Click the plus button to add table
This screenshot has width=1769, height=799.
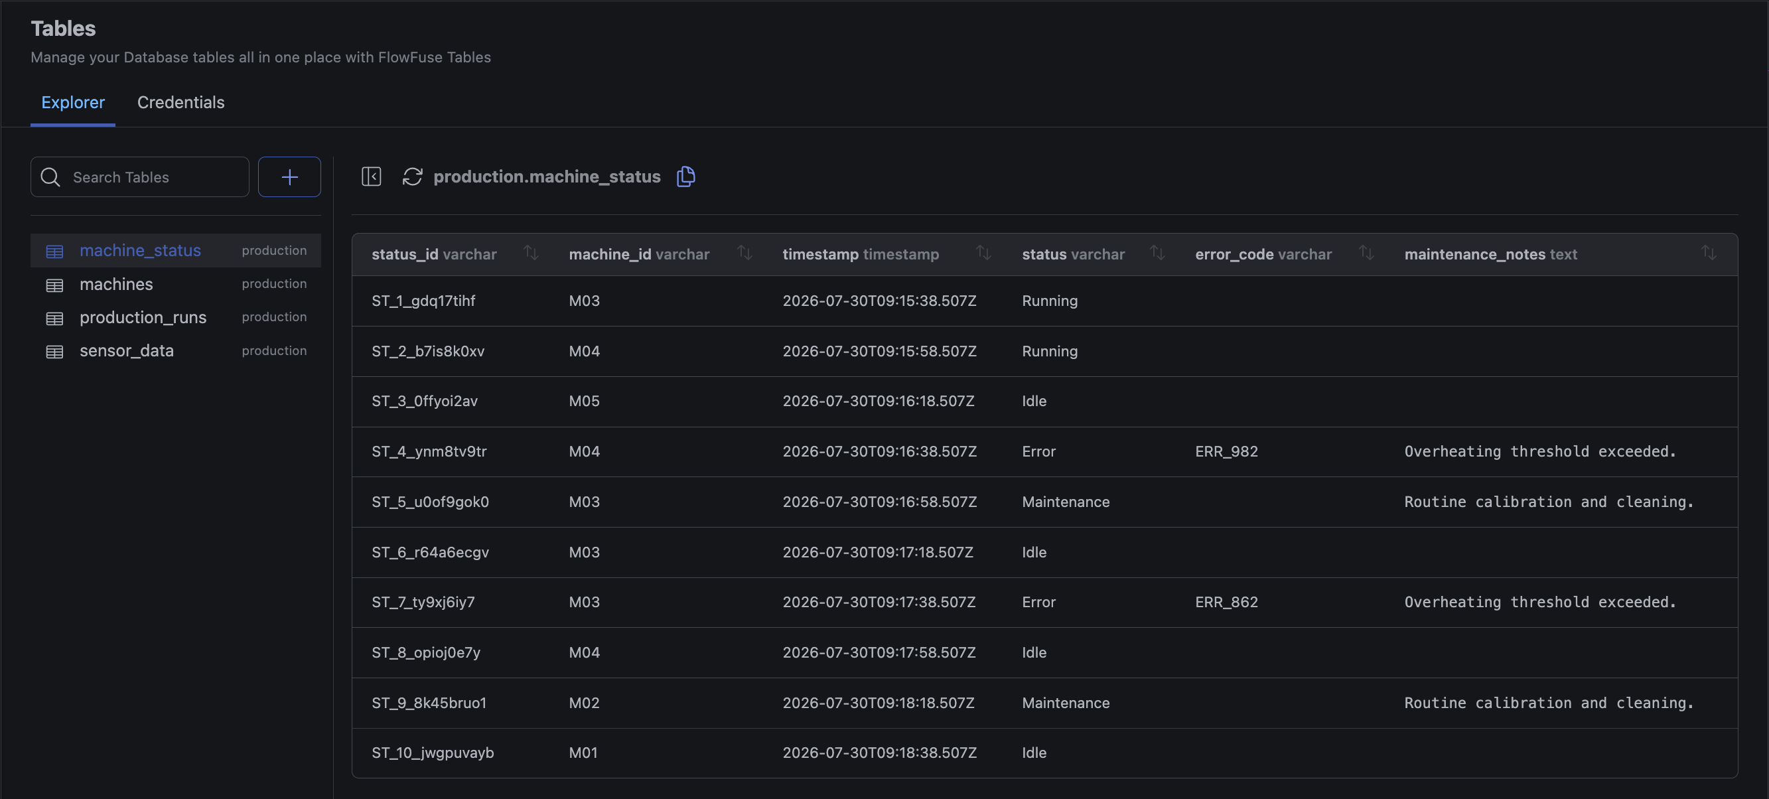[x=289, y=177]
